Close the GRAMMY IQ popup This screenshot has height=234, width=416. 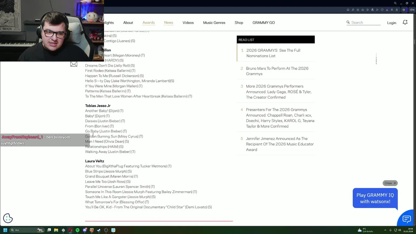coord(390,183)
